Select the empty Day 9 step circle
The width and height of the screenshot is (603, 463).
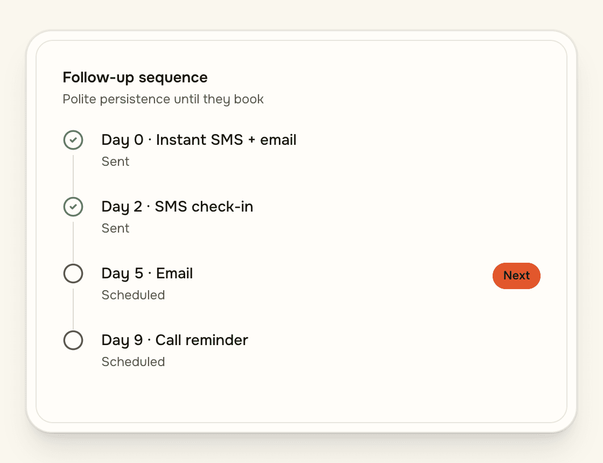73,340
